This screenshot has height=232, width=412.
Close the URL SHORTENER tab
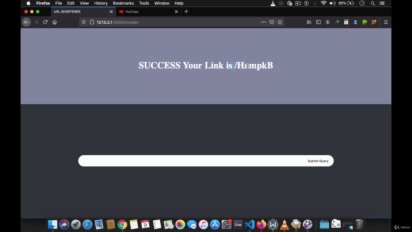pos(111,12)
